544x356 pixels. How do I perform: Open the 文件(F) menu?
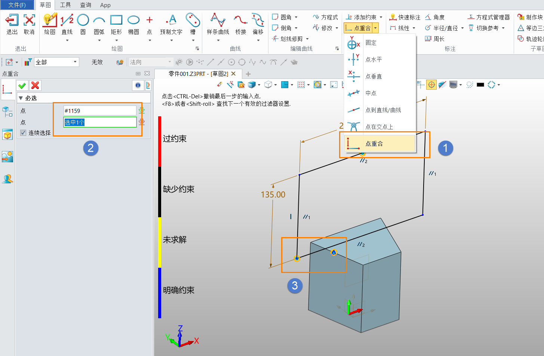[x=17, y=5]
